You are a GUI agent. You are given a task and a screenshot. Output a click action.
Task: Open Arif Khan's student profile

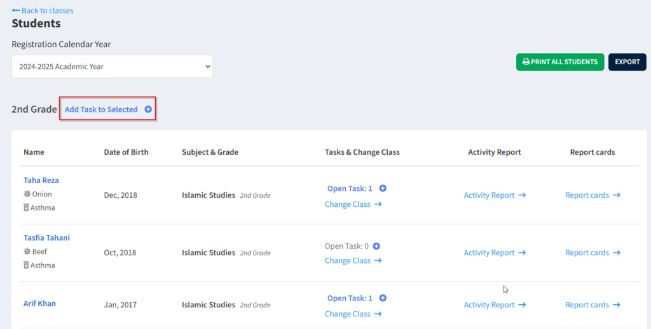(x=39, y=304)
